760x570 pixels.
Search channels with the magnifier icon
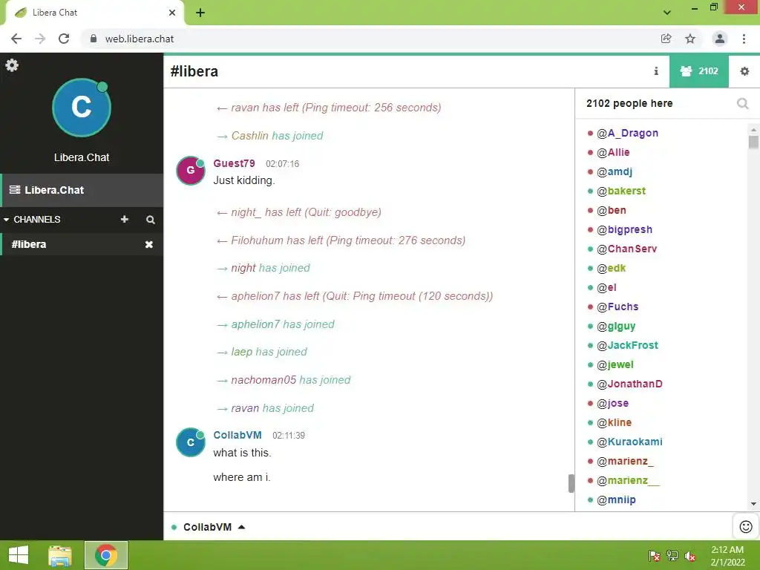click(151, 220)
